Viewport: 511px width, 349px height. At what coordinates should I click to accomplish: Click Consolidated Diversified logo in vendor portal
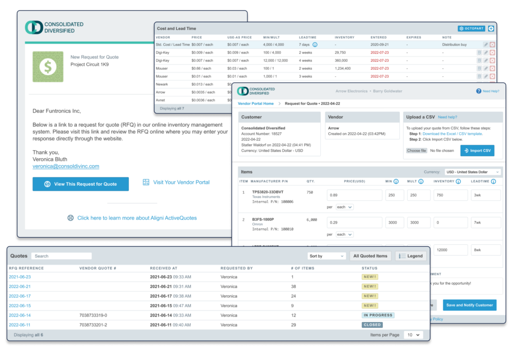click(x=256, y=91)
